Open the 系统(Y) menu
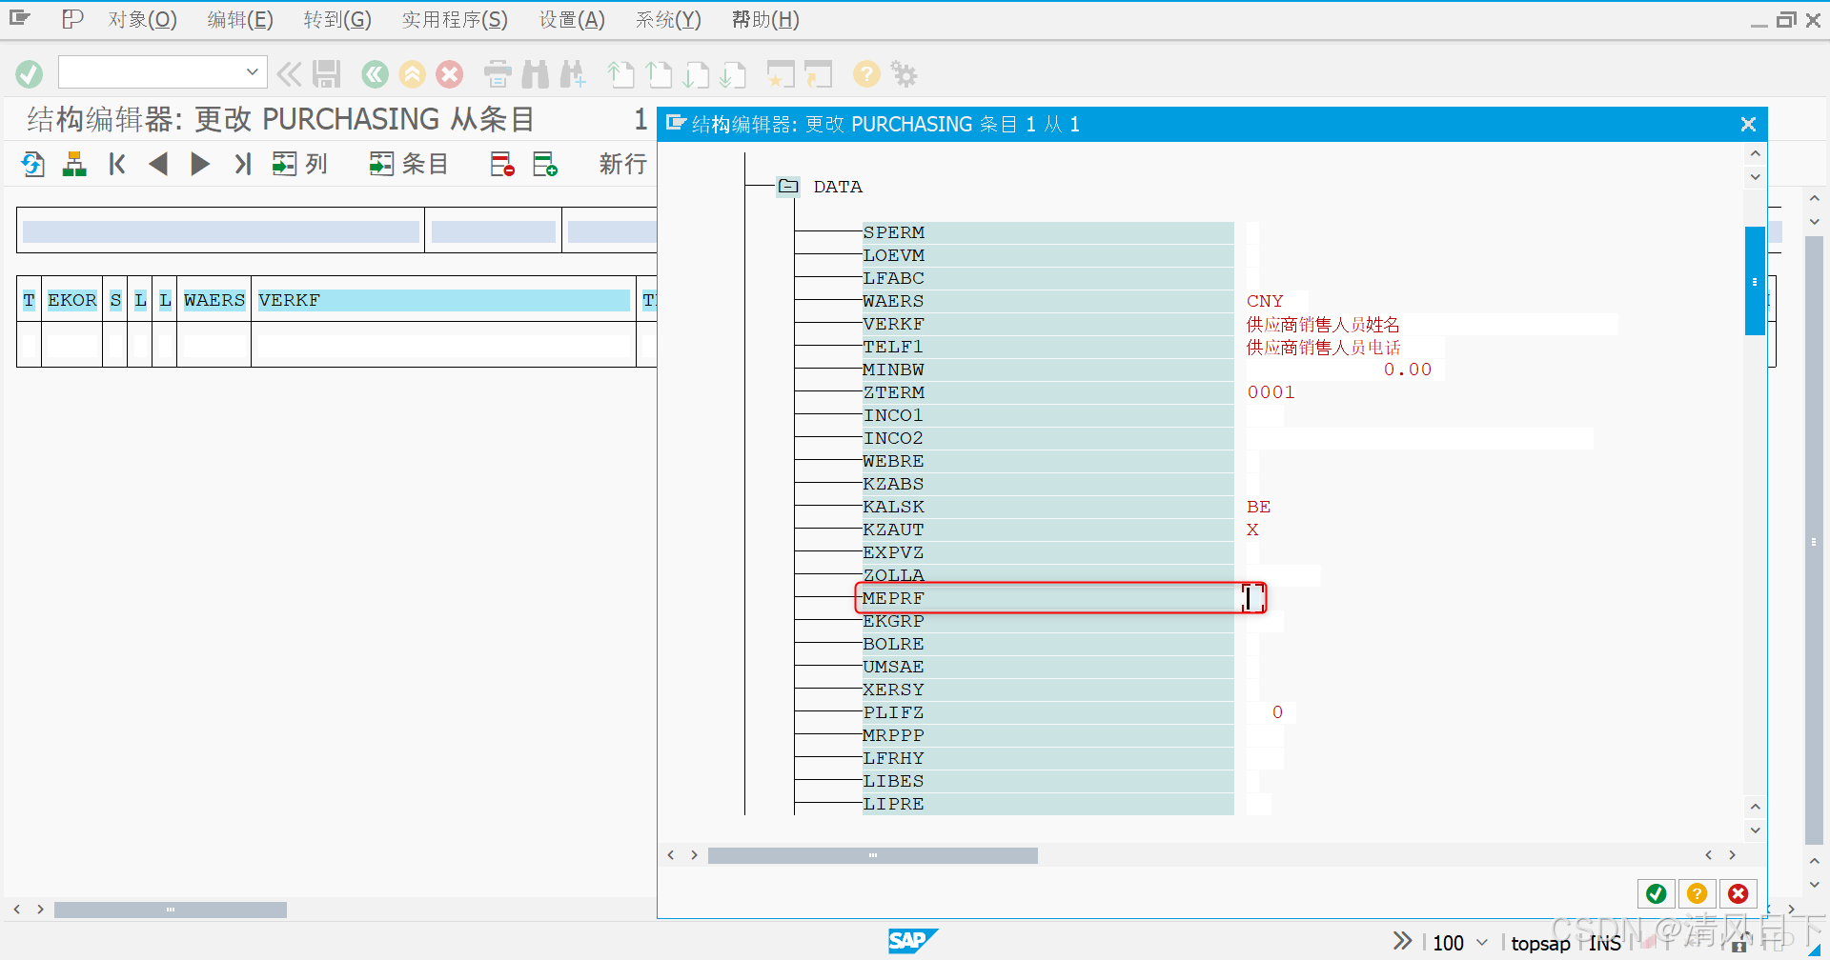Viewport: 1830px width, 960px height. click(x=668, y=20)
